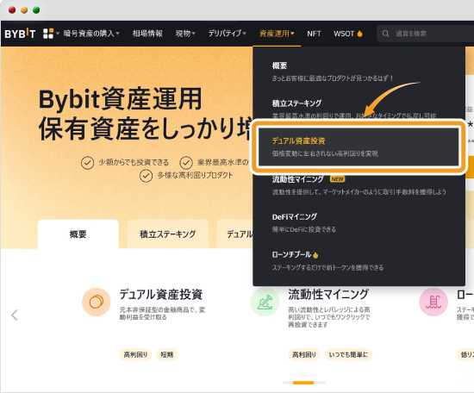Click the 元本非保証型の金融商品 description text
The height and width of the screenshot is (393, 474).
pyautogui.click(x=162, y=313)
